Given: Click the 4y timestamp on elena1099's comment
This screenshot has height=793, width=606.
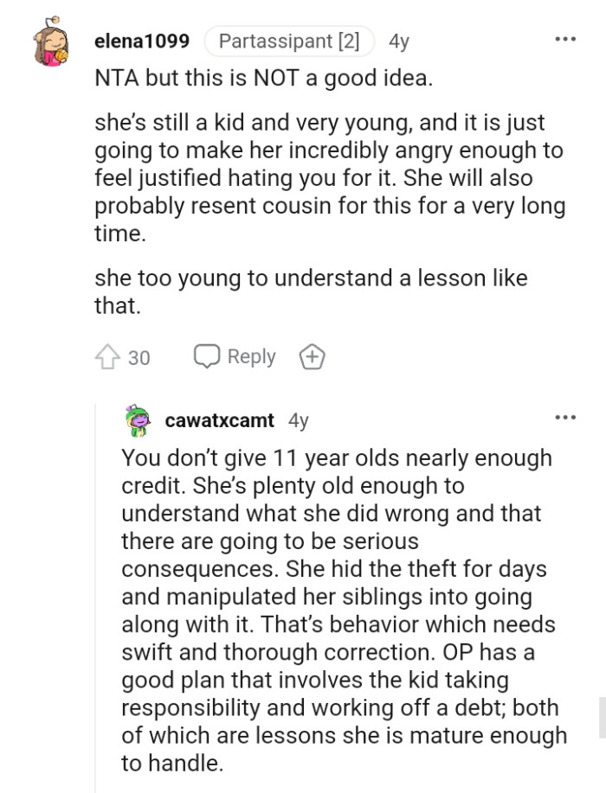Looking at the screenshot, I should (x=397, y=40).
